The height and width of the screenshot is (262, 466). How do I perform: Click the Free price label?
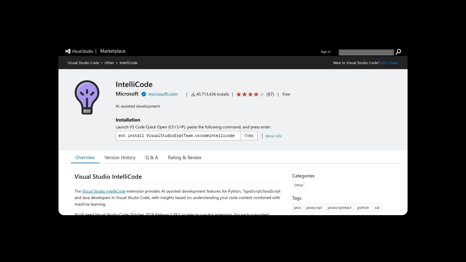pyautogui.click(x=286, y=94)
